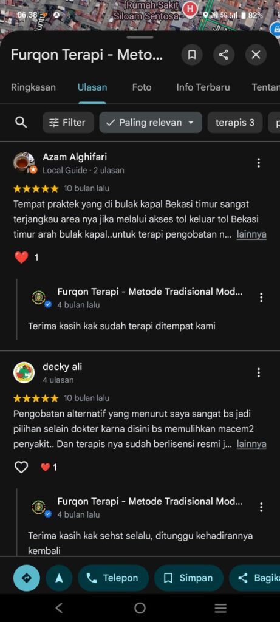Open search reviews magnifier icon

tap(21, 122)
